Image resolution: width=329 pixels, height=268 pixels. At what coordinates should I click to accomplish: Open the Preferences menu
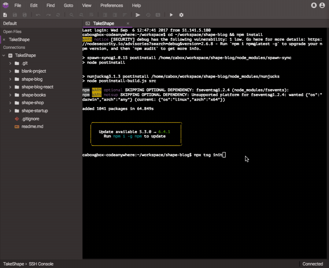(112, 5)
